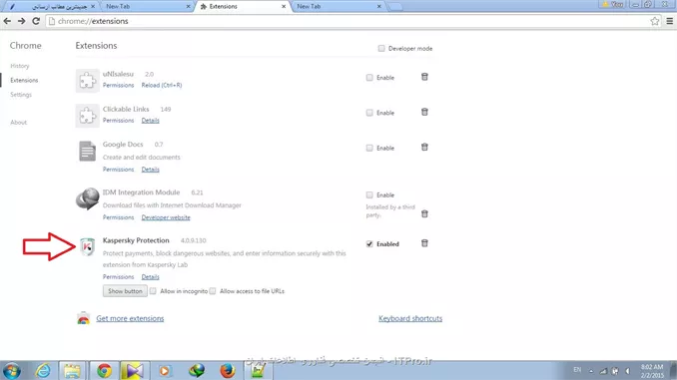Open the new tab button
The image size is (677, 380).
point(394,7)
